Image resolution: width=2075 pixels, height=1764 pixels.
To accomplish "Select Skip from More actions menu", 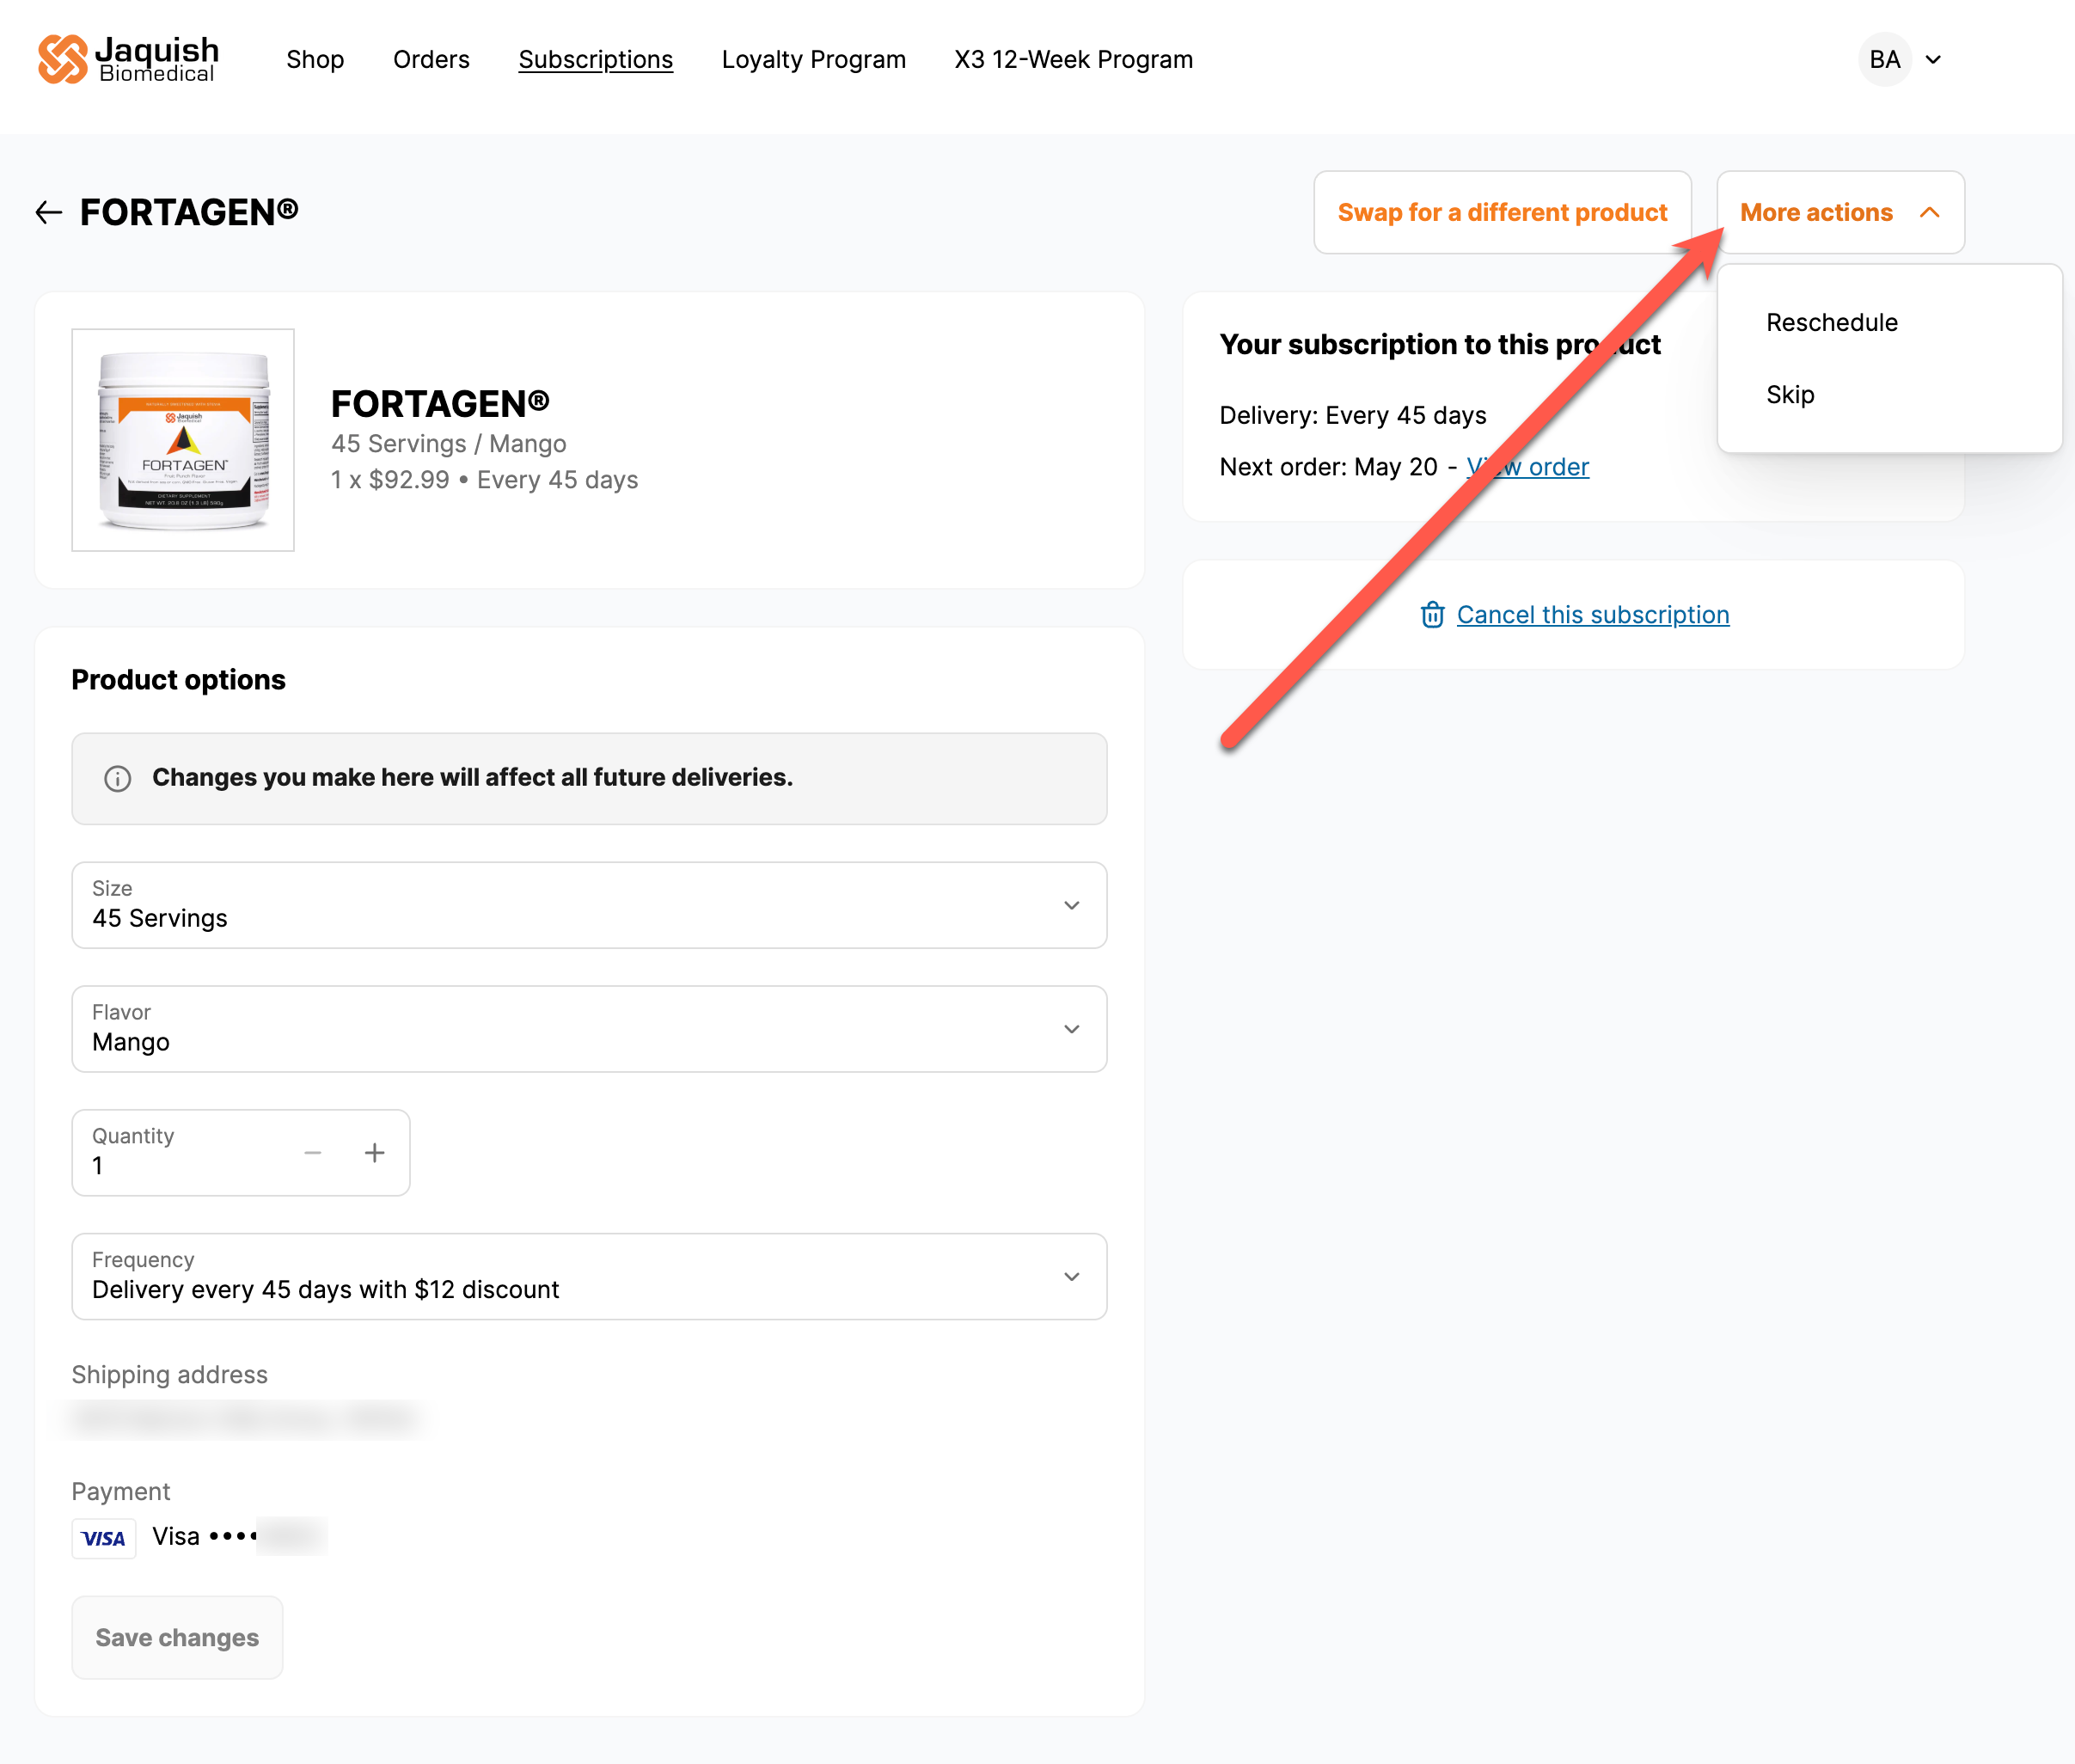I will pyautogui.click(x=1790, y=394).
